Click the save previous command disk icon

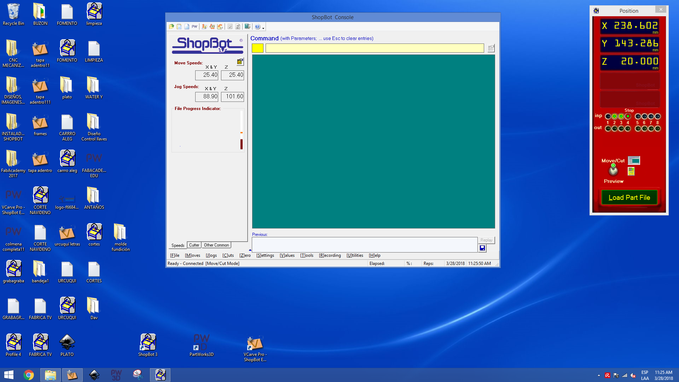[482, 248]
